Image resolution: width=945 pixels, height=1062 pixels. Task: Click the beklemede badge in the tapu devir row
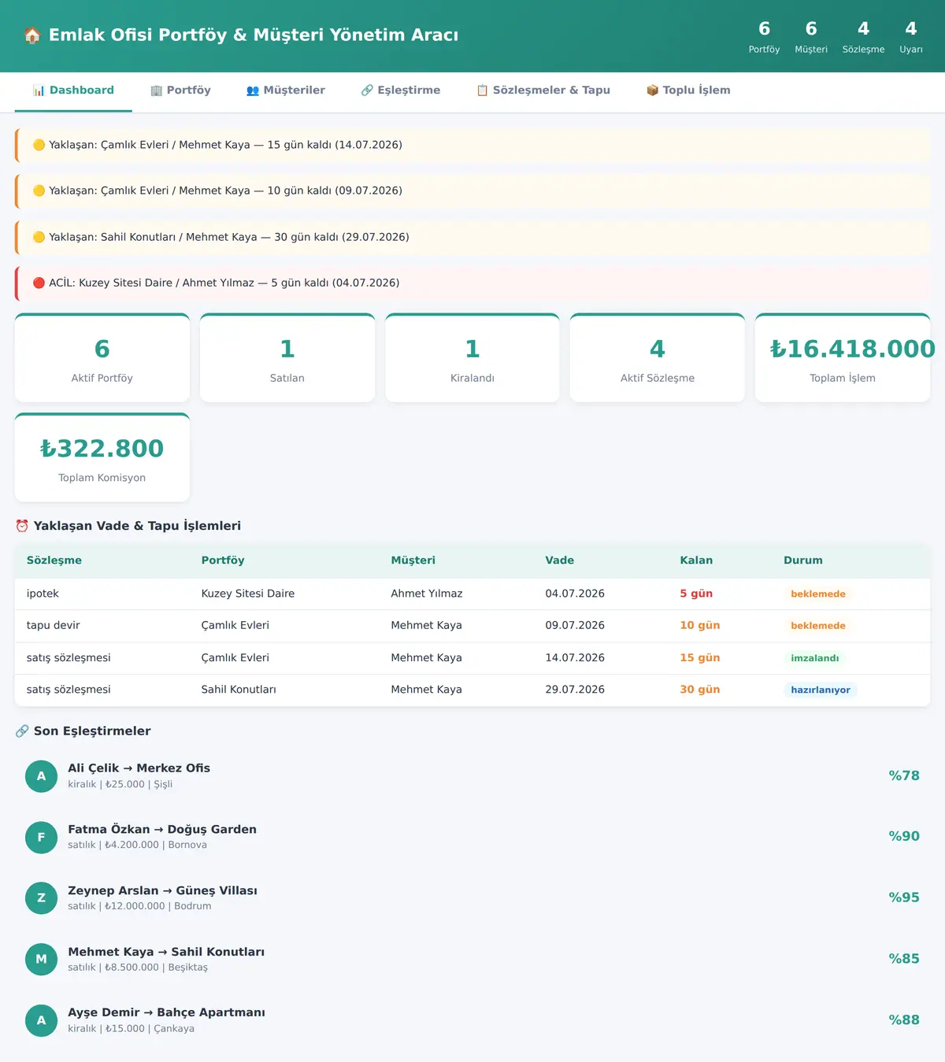pos(818,626)
